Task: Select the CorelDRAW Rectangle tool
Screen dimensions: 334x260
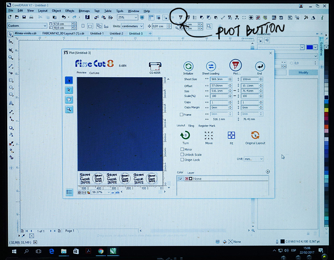Action: pos(11,80)
